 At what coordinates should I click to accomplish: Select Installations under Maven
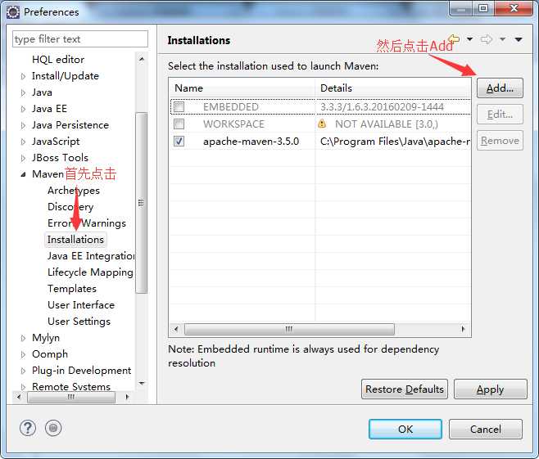(x=75, y=239)
